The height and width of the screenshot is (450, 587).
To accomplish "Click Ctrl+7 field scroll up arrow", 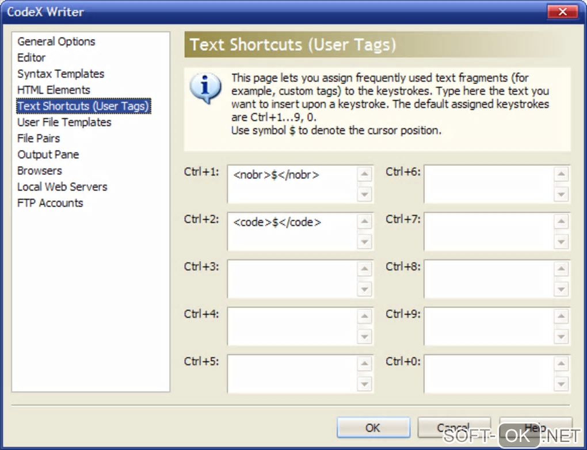I will [x=561, y=221].
